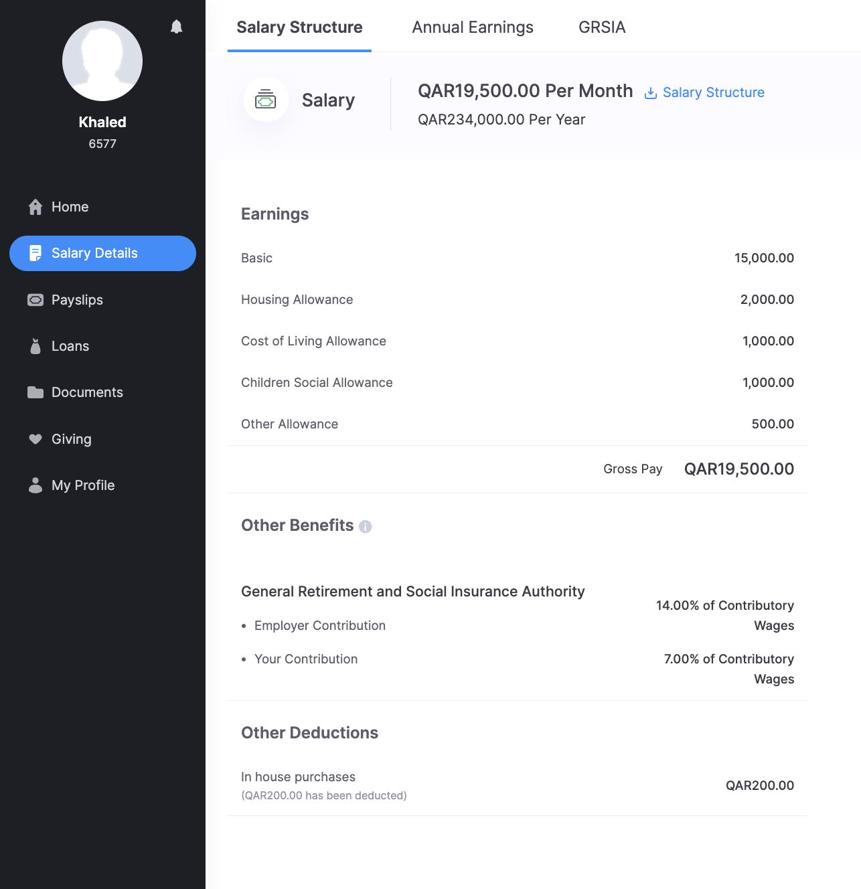Open the GRSIA tab
This screenshot has width=861, height=889.
pos(602,27)
